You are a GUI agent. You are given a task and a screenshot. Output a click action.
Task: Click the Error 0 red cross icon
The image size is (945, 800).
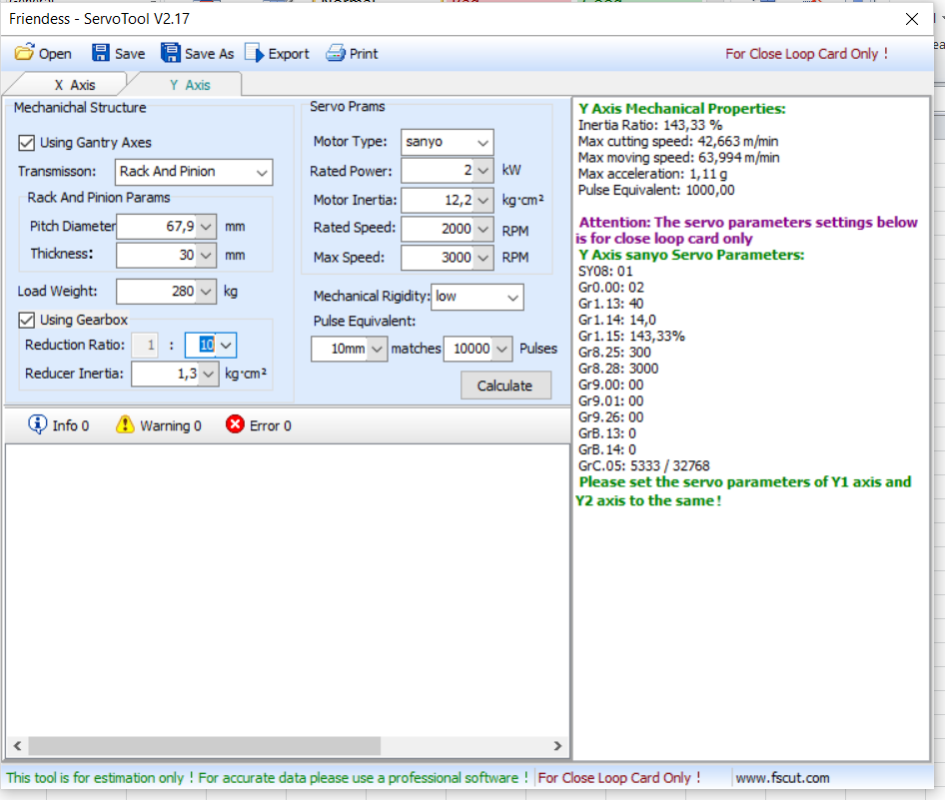(x=235, y=424)
